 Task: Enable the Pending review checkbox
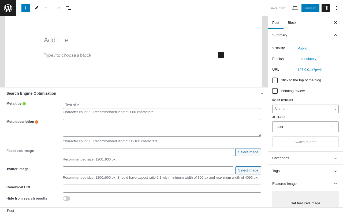coord(275,91)
